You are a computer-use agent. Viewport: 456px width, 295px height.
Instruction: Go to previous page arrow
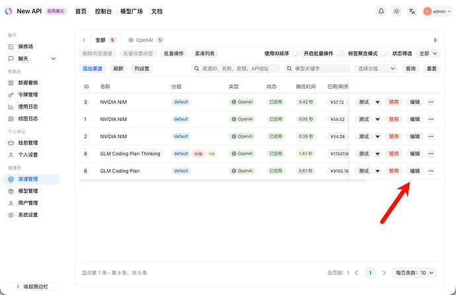click(x=357, y=273)
